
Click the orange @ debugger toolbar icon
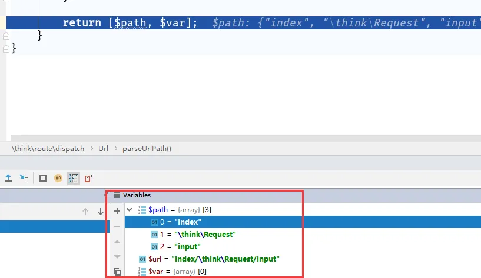click(58, 177)
